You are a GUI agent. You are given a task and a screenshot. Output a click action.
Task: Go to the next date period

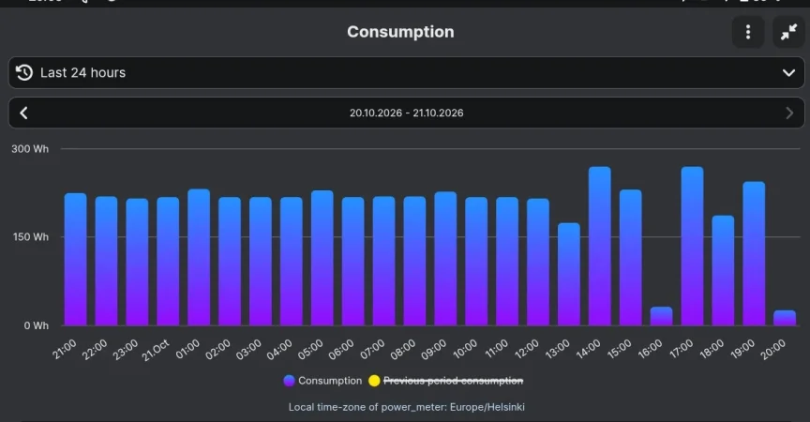[x=788, y=113]
